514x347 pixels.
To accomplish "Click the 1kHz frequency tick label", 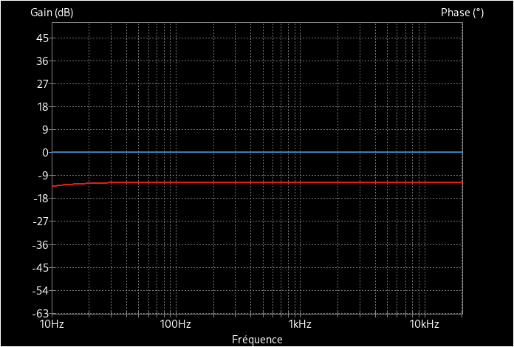I will (x=299, y=324).
